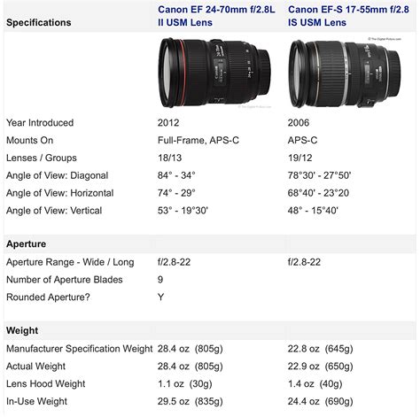Image resolution: width=420 pixels, height=417 pixels.
Task: Click the 2006 year value
Action: click(299, 123)
